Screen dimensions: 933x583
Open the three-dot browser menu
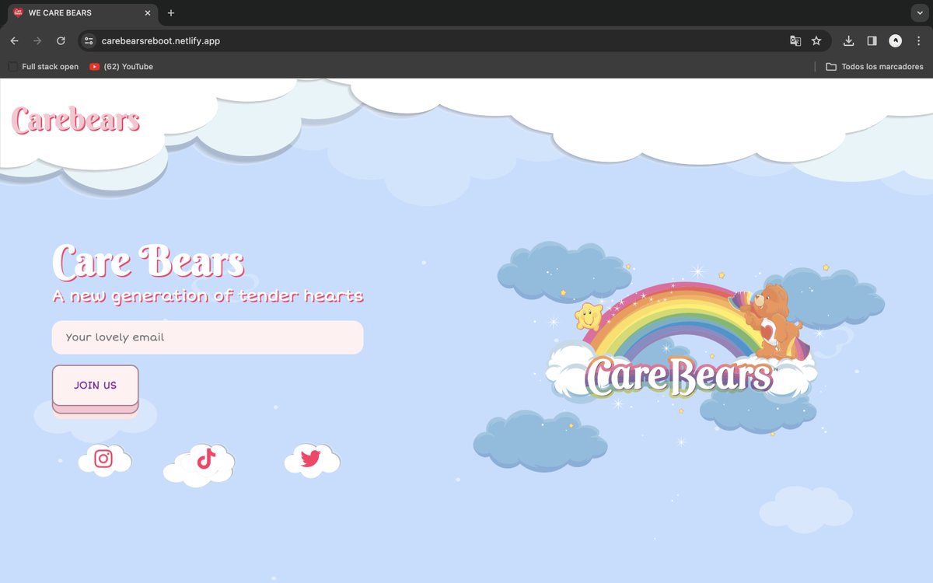point(920,40)
